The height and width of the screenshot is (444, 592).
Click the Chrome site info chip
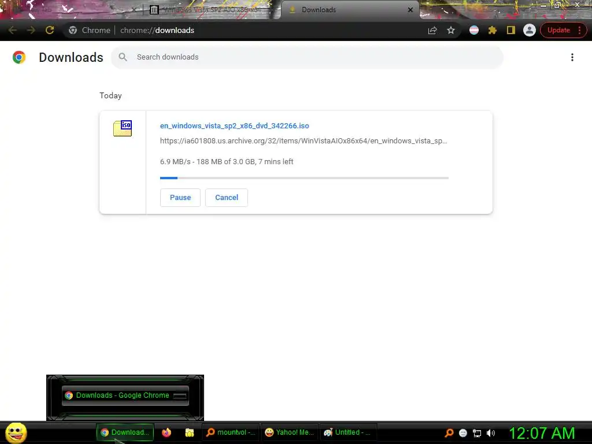[x=90, y=30]
